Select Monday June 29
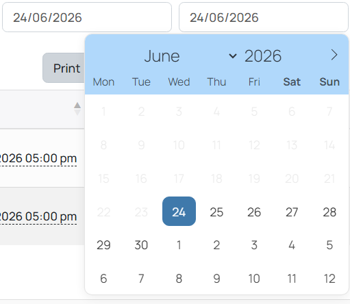350x304 pixels. click(103, 245)
